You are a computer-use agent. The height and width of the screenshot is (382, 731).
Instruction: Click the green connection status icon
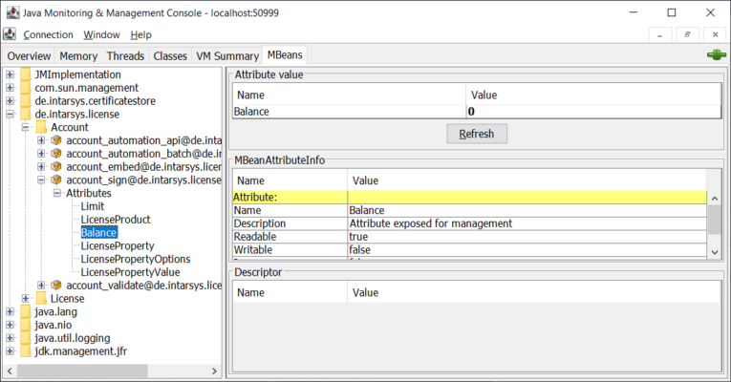[716, 55]
